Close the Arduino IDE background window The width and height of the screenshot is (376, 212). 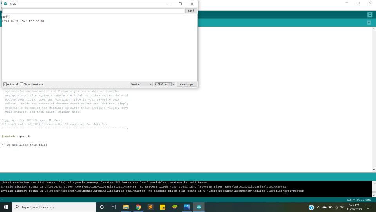369,3
